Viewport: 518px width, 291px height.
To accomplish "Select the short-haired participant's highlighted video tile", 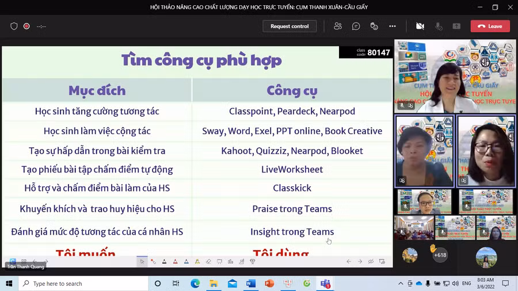I will [424, 151].
